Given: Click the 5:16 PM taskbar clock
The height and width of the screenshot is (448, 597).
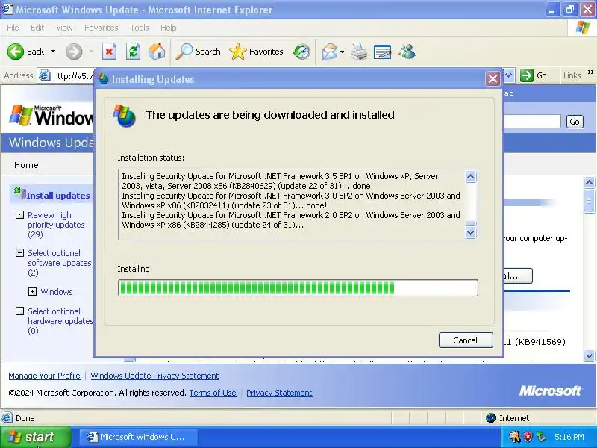Looking at the screenshot, I should pyautogui.click(x=569, y=437).
